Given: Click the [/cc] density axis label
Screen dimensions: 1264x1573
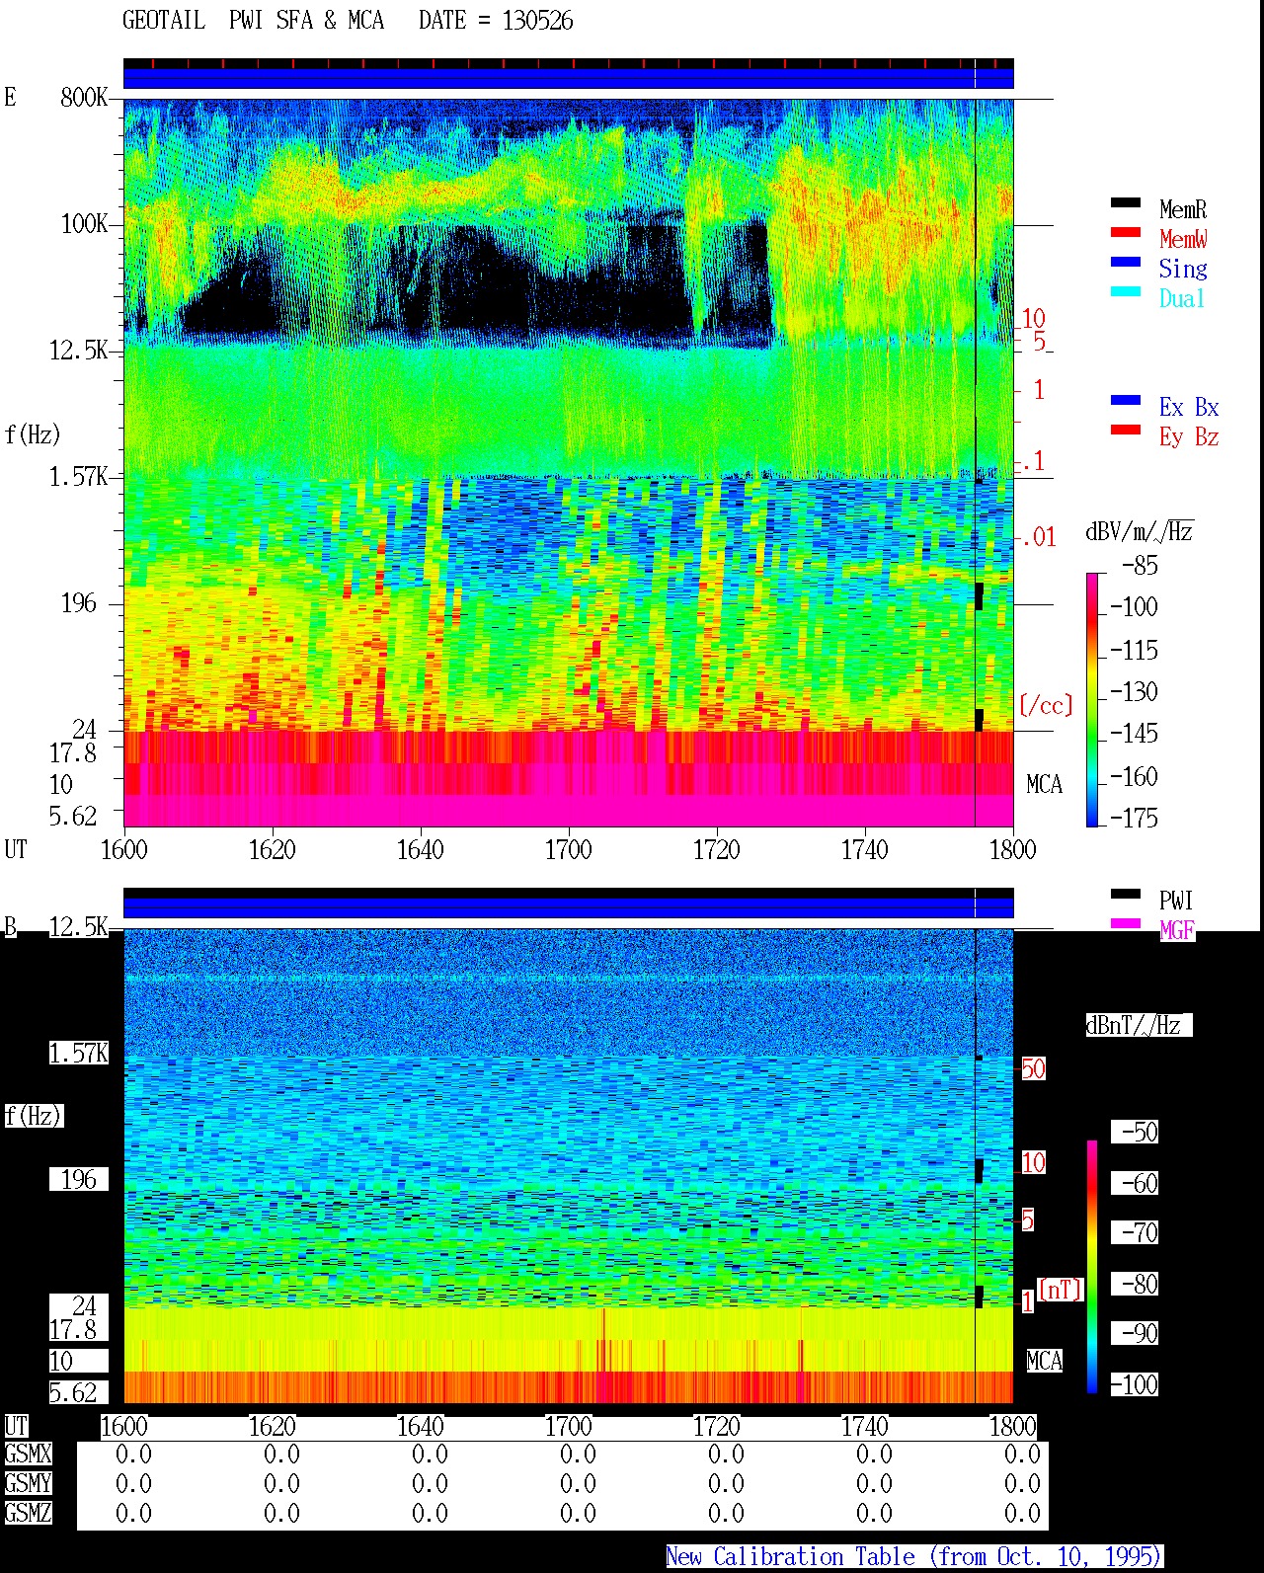Looking at the screenshot, I should click(x=1046, y=706).
